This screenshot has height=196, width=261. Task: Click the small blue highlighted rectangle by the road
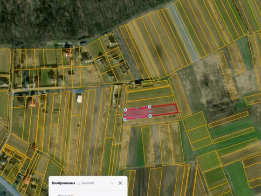point(78,91)
